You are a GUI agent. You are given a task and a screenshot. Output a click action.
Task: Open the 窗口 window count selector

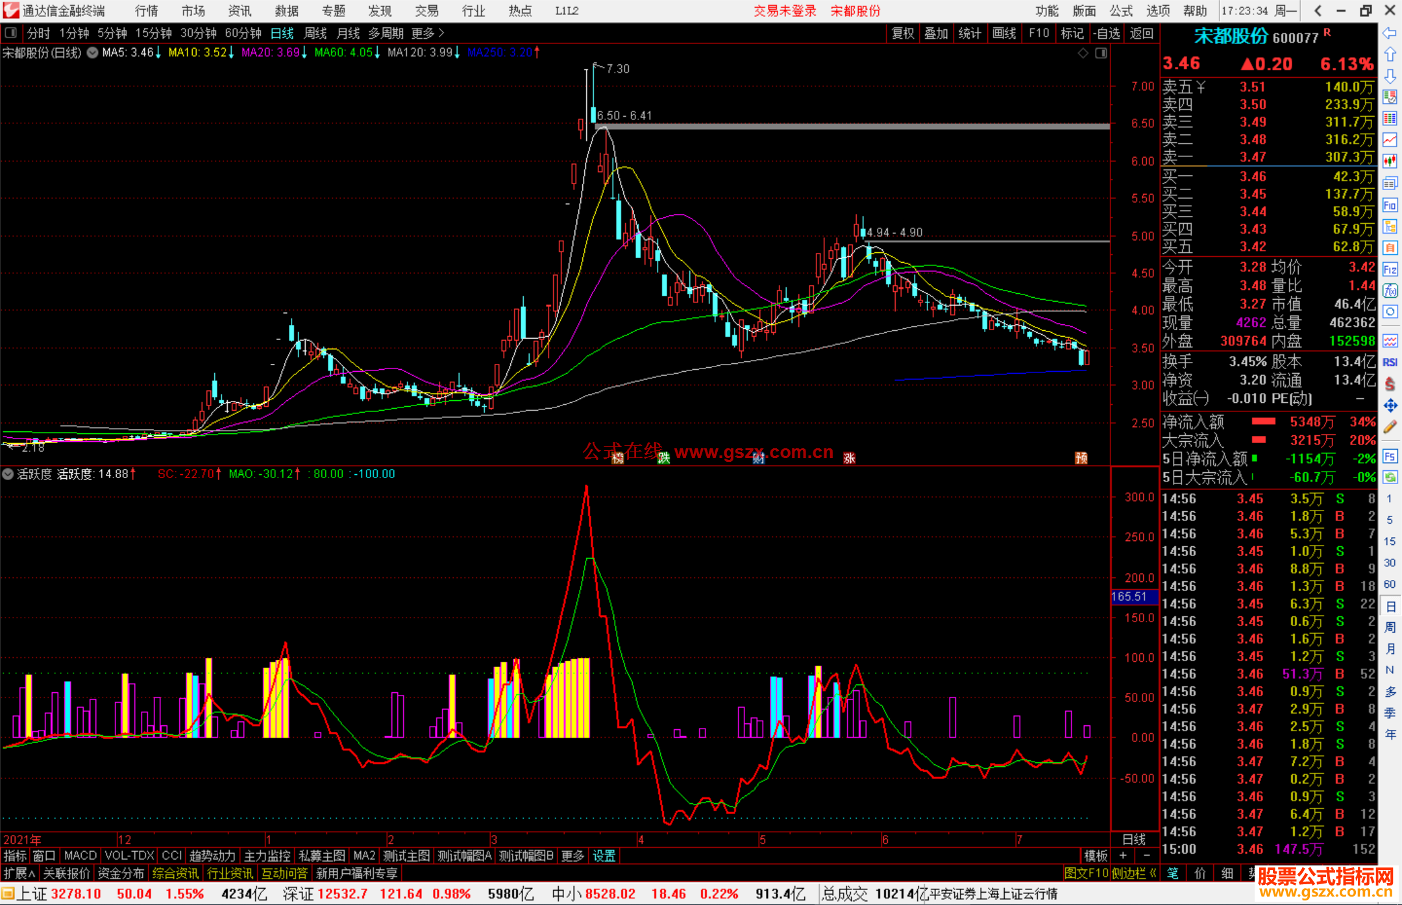pyautogui.click(x=45, y=856)
